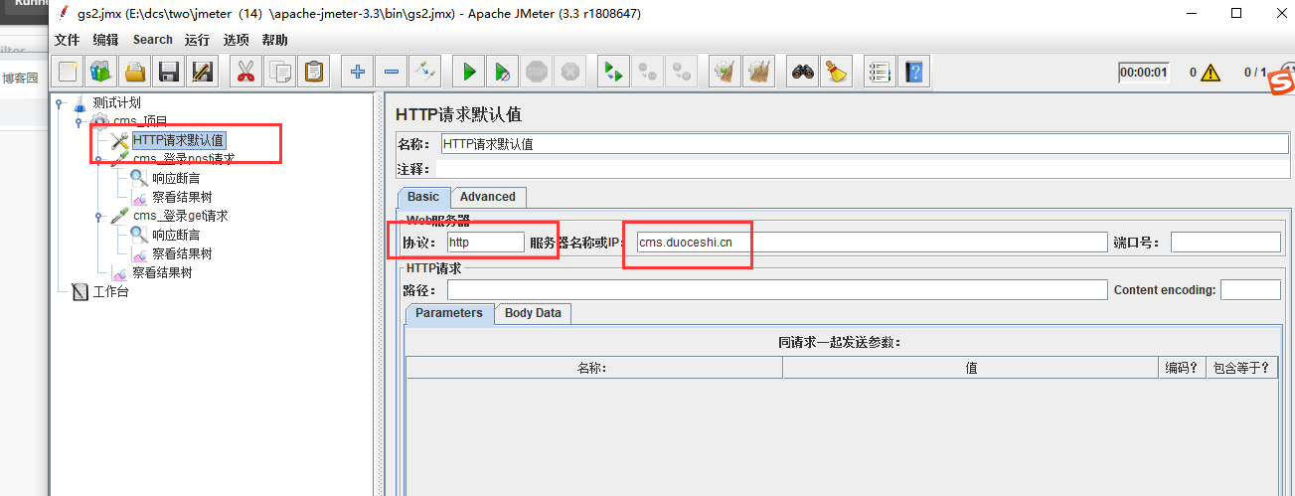Open the 文件 menu
The height and width of the screenshot is (496, 1295).
coord(67,40)
